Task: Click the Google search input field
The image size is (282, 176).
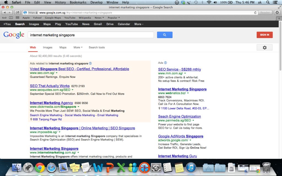Action: click(x=91, y=35)
